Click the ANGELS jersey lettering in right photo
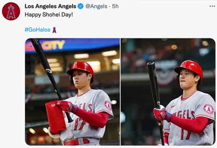Screen dimensions: 217x148 (x=184, y=114)
